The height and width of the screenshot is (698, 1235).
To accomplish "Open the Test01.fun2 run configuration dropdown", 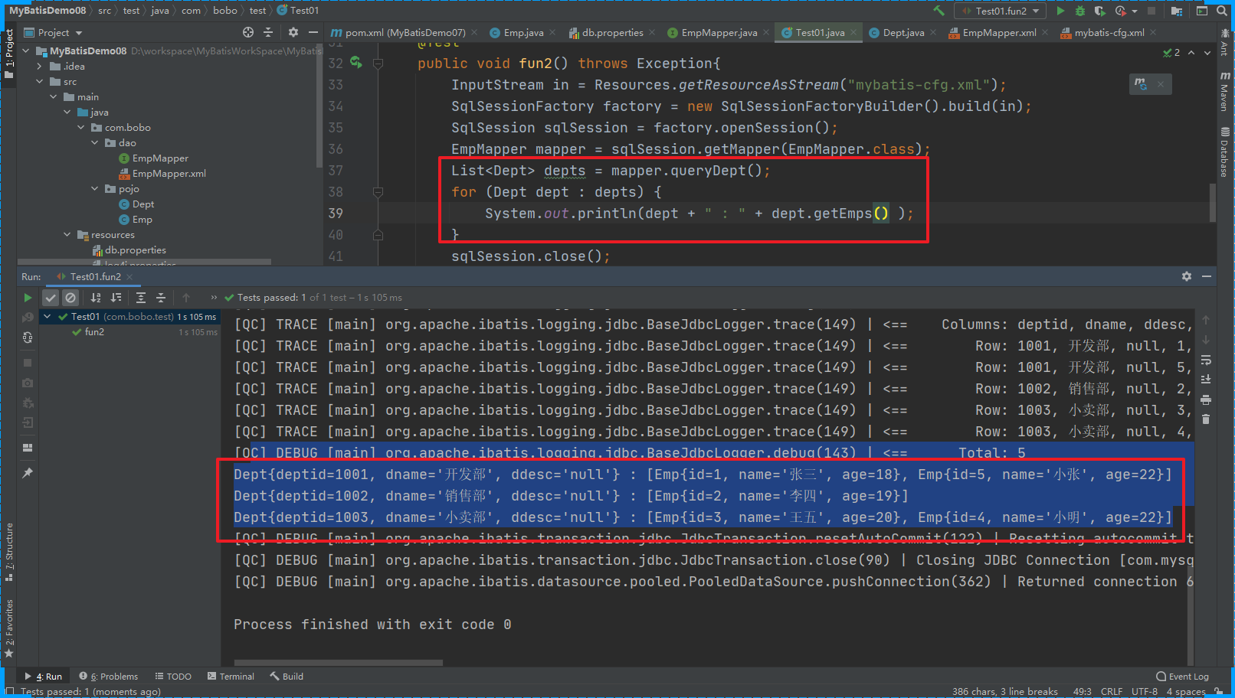I will (x=1000, y=11).
